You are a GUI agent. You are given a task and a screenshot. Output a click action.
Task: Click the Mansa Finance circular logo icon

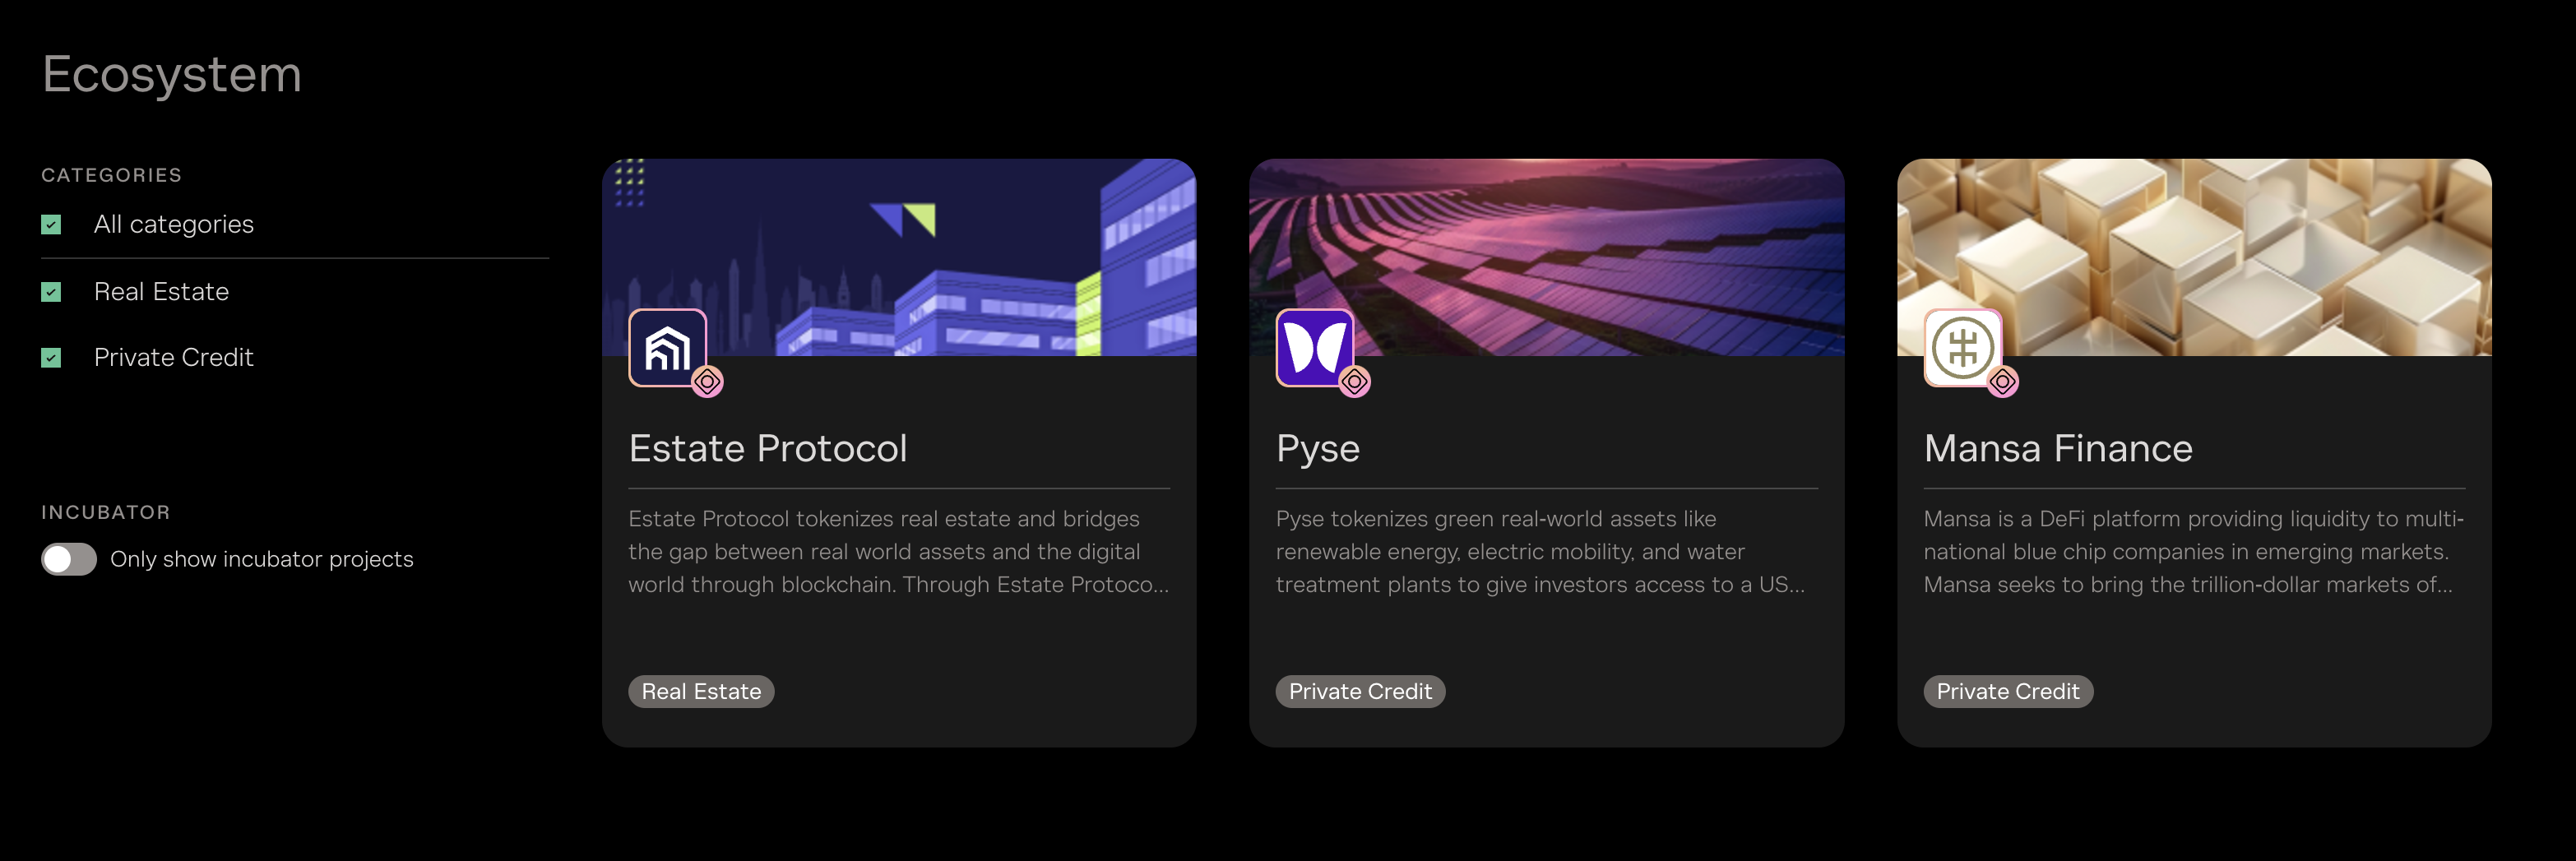pos(1962,347)
